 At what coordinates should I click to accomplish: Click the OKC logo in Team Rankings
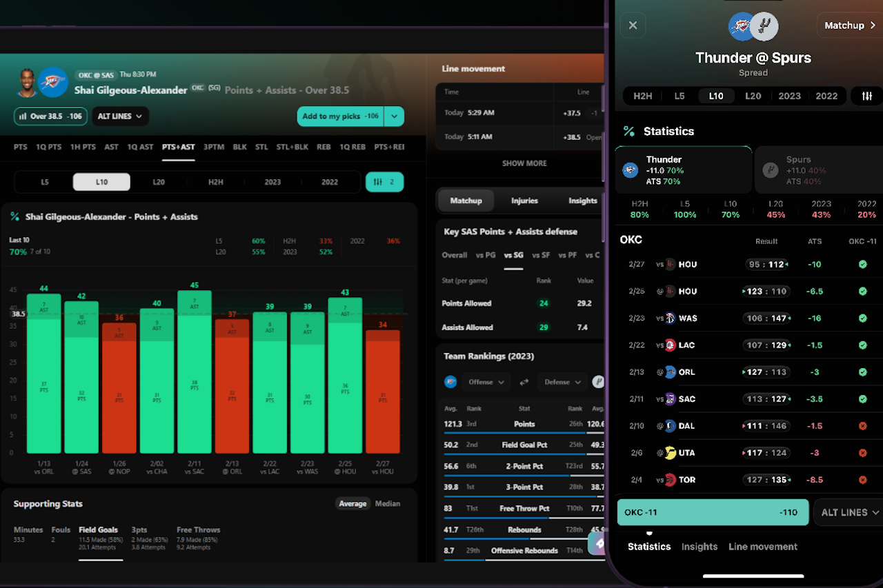(x=451, y=381)
